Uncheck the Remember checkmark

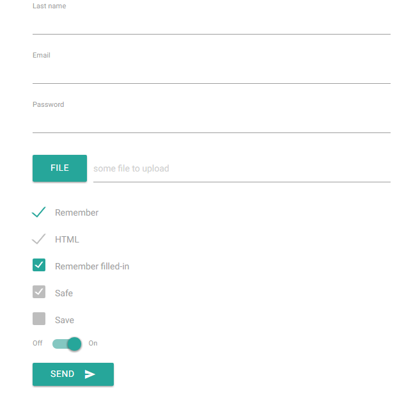point(39,212)
